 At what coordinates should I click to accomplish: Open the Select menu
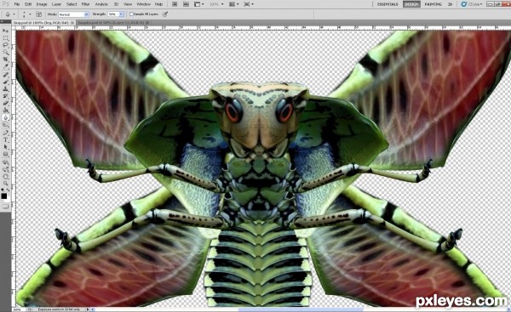click(72, 4)
